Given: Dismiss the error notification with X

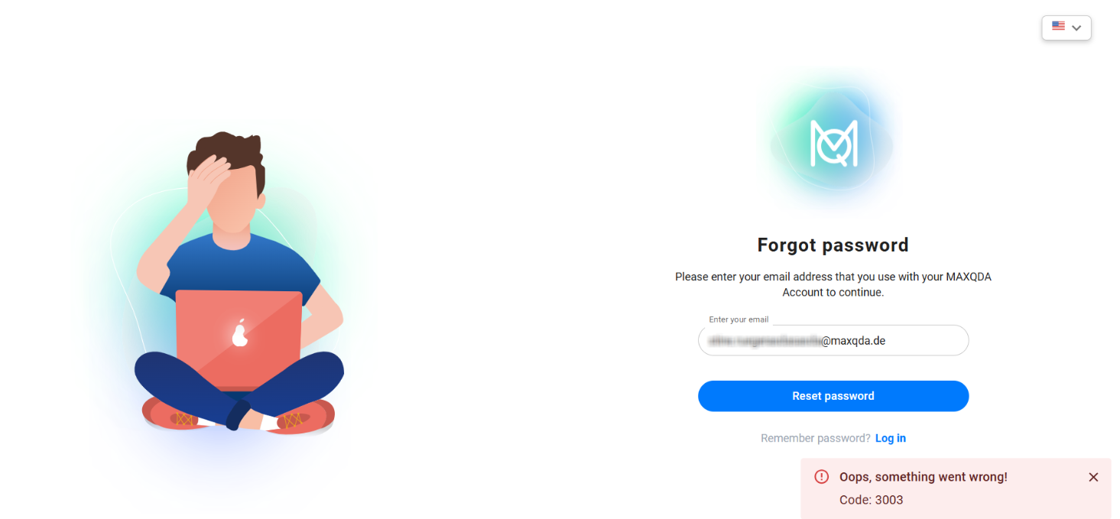Looking at the screenshot, I should click(1093, 477).
